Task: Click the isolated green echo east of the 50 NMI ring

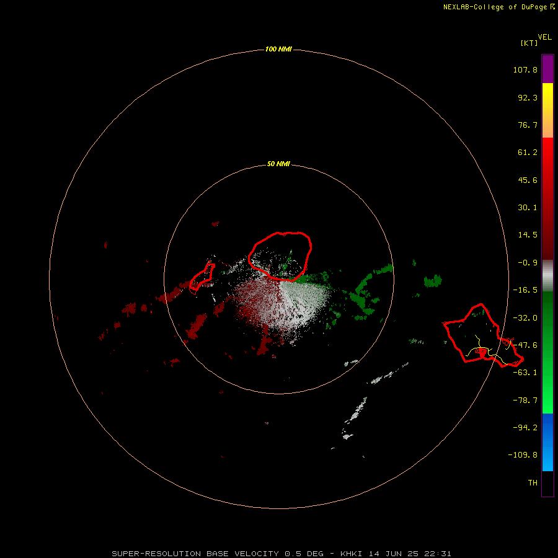Action: 433,281
